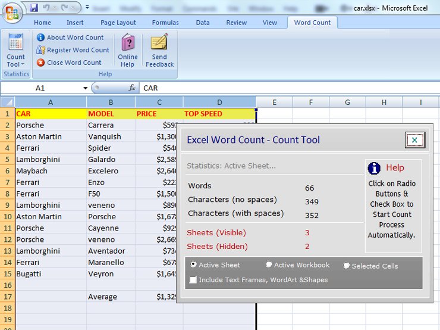Open the Customize Quick Access Toolbar arrow
The image size is (440, 330).
(x=87, y=8)
